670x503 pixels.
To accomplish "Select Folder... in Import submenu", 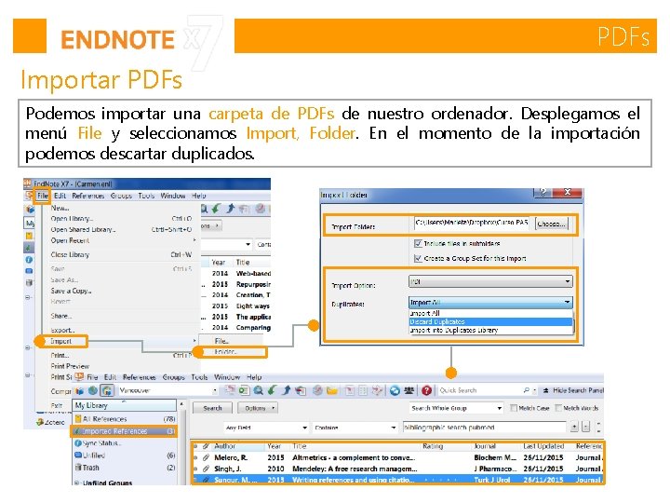I will pos(225,352).
